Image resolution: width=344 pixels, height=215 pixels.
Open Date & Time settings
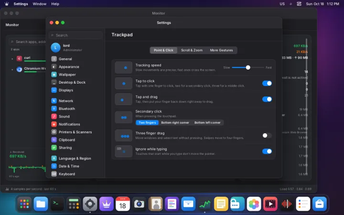(75, 166)
